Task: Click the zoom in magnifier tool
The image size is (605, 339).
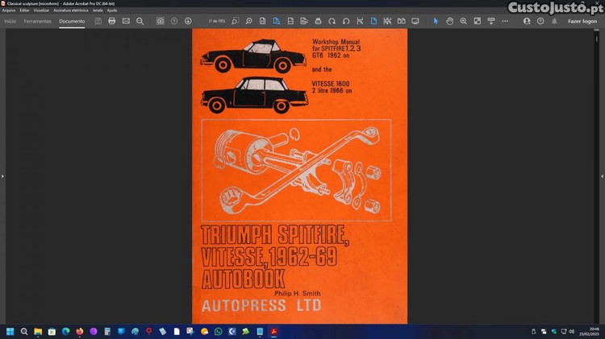Action: point(464,21)
